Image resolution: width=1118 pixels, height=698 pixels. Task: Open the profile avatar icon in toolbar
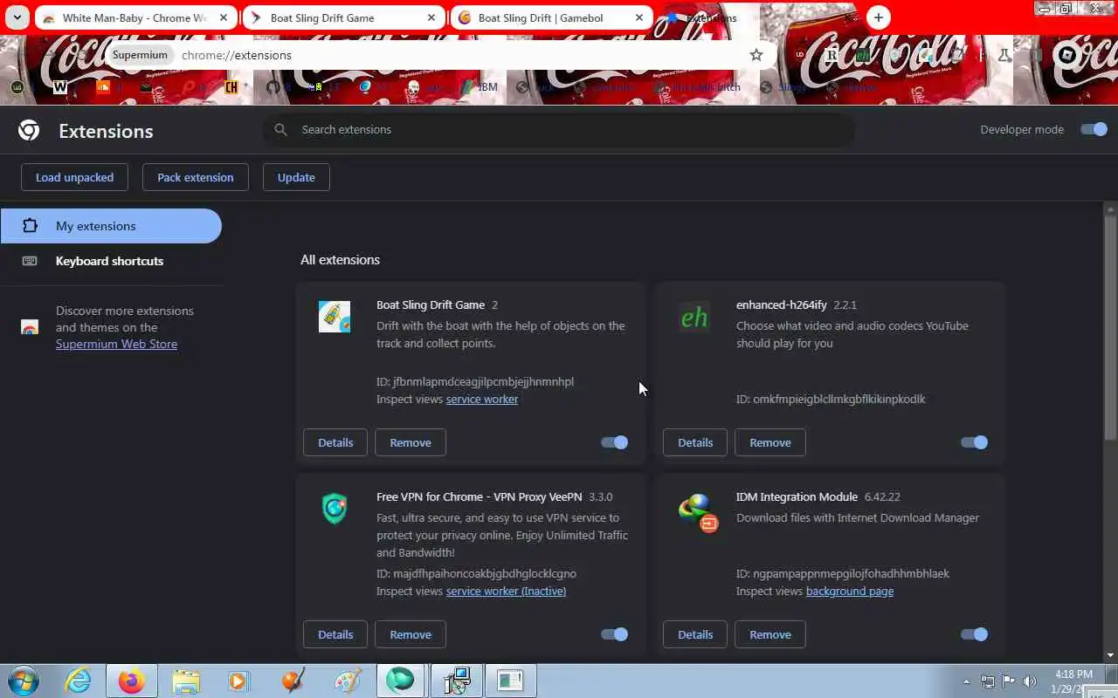tap(1066, 55)
